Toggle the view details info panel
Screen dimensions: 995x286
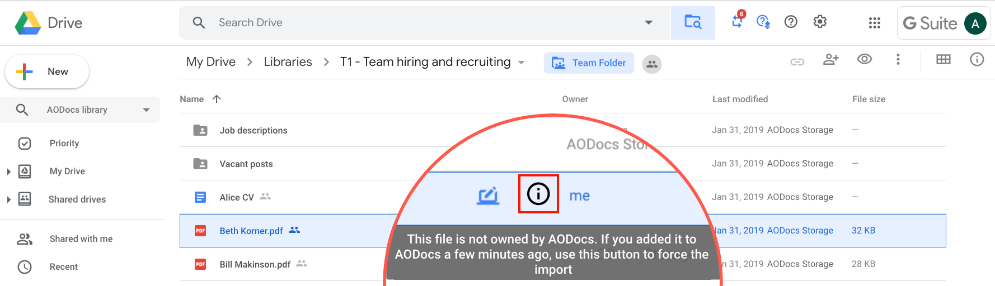point(977,59)
